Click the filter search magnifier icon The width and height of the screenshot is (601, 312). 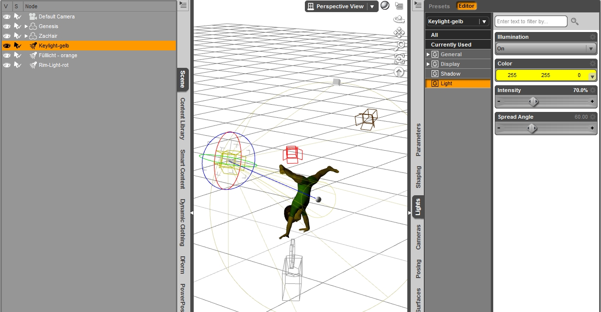point(575,21)
